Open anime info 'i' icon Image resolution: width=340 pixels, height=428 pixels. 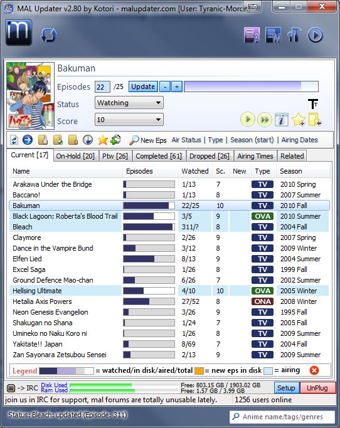pyautogui.click(x=281, y=120)
